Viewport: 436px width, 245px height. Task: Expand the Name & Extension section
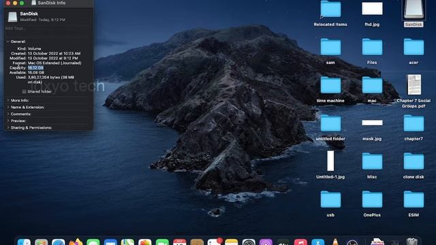pos(7,108)
